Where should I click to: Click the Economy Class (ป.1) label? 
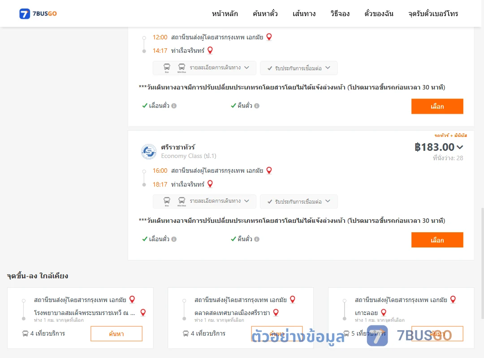pyautogui.click(x=189, y=156)
